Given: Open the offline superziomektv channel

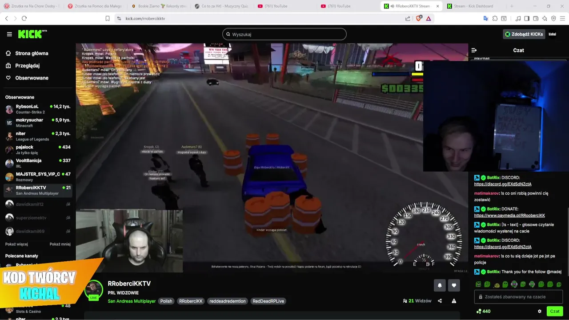Looking at the screenshot, I should click(38, 218).
